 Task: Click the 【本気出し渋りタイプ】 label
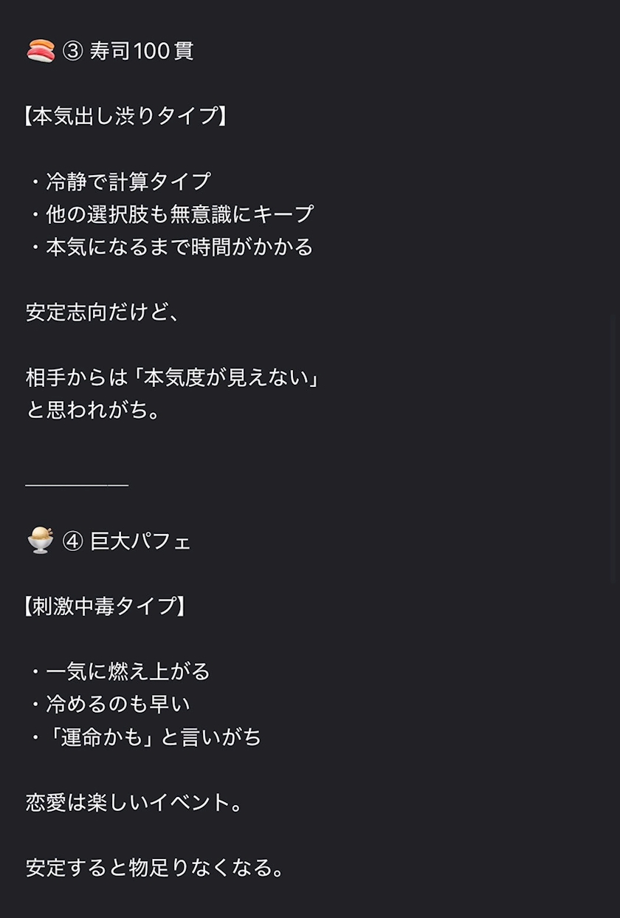point(125,116)
